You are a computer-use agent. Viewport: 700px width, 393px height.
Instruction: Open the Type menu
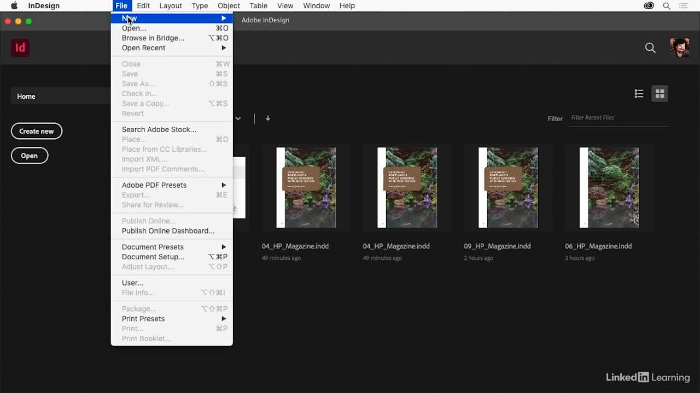pos(200,5)
